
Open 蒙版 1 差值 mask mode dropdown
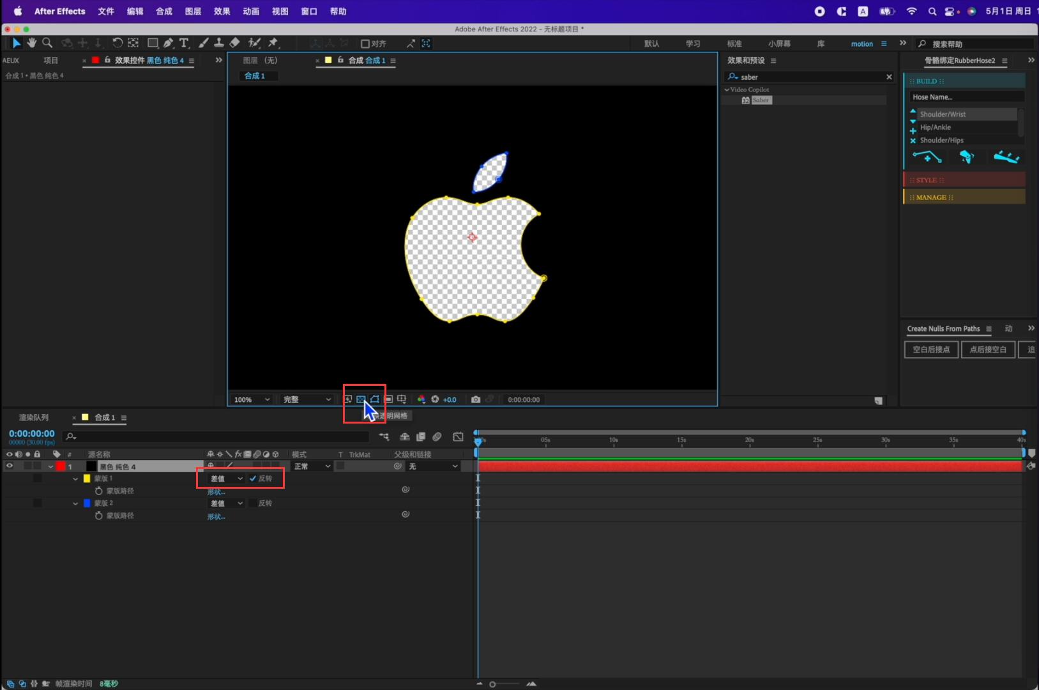[x=227, y=479]
